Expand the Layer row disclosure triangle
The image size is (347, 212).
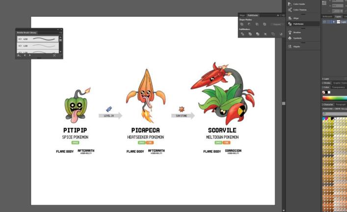[x=334, y=22]
